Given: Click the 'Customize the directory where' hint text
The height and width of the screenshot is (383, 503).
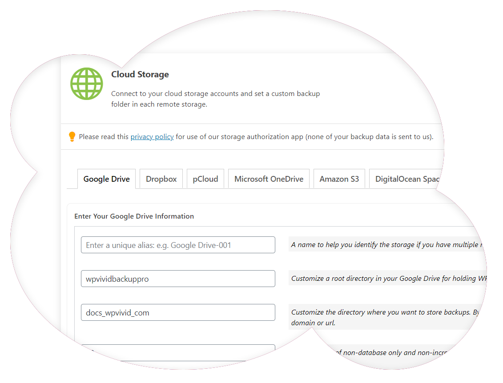Looking at the screenshot, I should click(385, 317).
